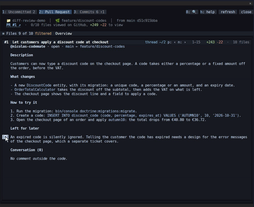This screenshot has height=207, width=254.
Task: Click the hamburger icon before Files 9 of 10
Action: (3, 34)
